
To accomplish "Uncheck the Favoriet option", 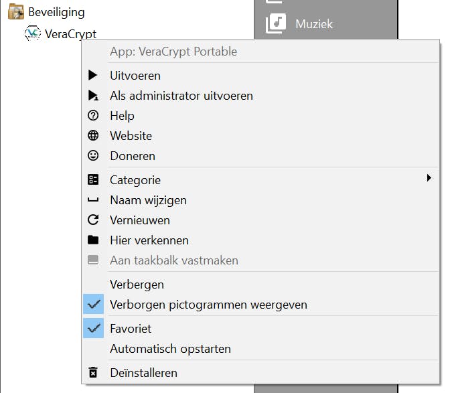I will (94, 329).
